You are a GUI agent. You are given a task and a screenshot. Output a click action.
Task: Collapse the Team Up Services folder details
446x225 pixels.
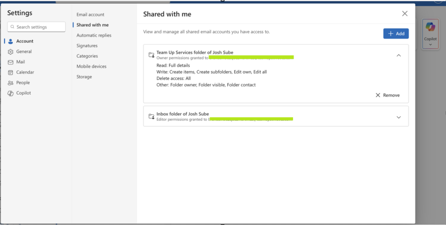click(399, 56)
